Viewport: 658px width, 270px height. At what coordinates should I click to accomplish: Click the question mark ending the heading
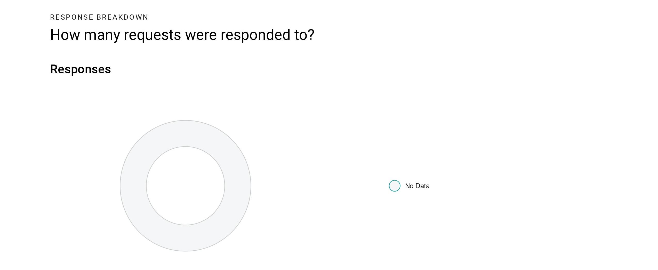[311, 34]
